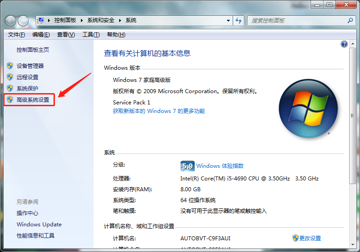Click the Forward navigation arrow button

23,21
